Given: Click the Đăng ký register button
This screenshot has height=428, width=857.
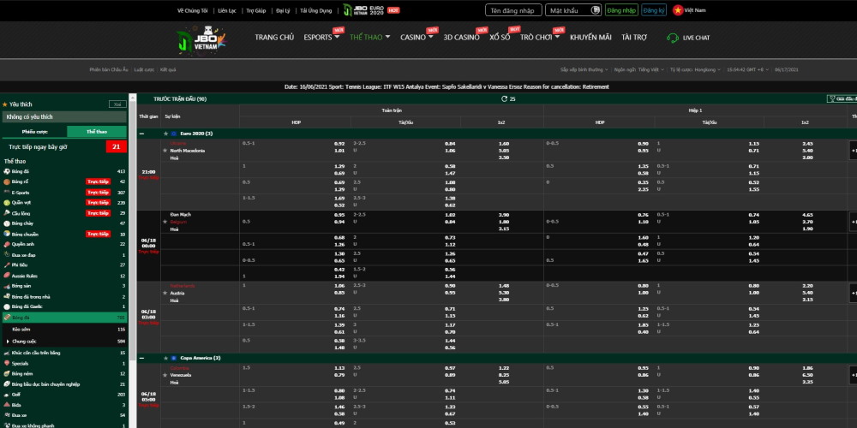Looking at the screenshot, I should 654,10.
